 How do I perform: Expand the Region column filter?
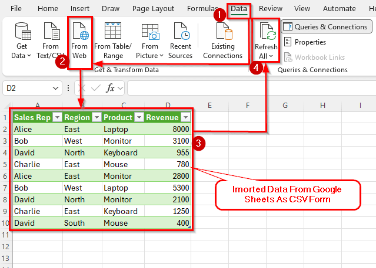[96, 117]
